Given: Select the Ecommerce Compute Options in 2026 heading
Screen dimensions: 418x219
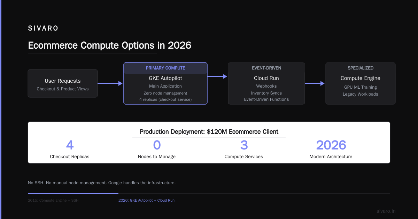Looking at the screenshot, I should (109, 46).
